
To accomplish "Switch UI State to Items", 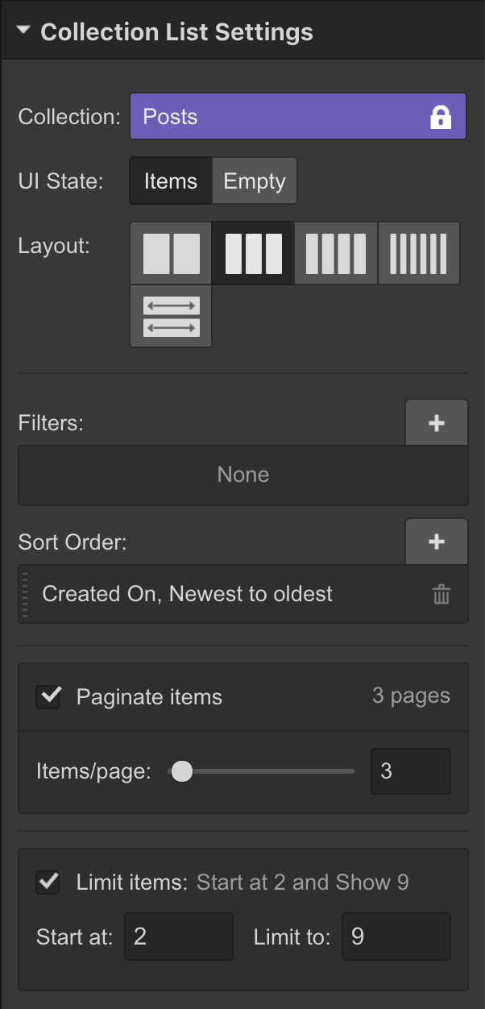I will [170, 181].
